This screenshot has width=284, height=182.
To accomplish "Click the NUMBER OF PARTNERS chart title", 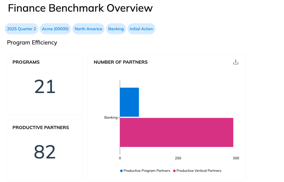I will pos(121,62).
